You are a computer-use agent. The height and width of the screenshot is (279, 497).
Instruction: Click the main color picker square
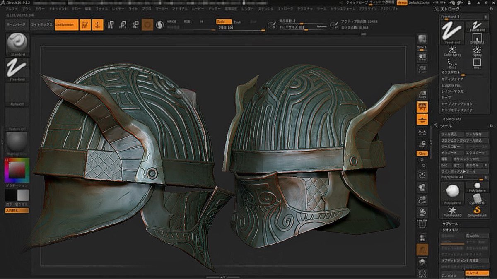click(x=17, y=170)
